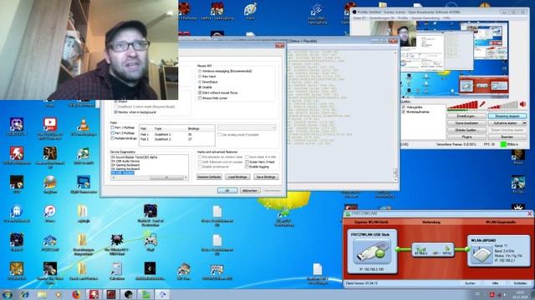Click the Firefox icon in the taskbar
535x300 pixels.
tap(76, 294)
